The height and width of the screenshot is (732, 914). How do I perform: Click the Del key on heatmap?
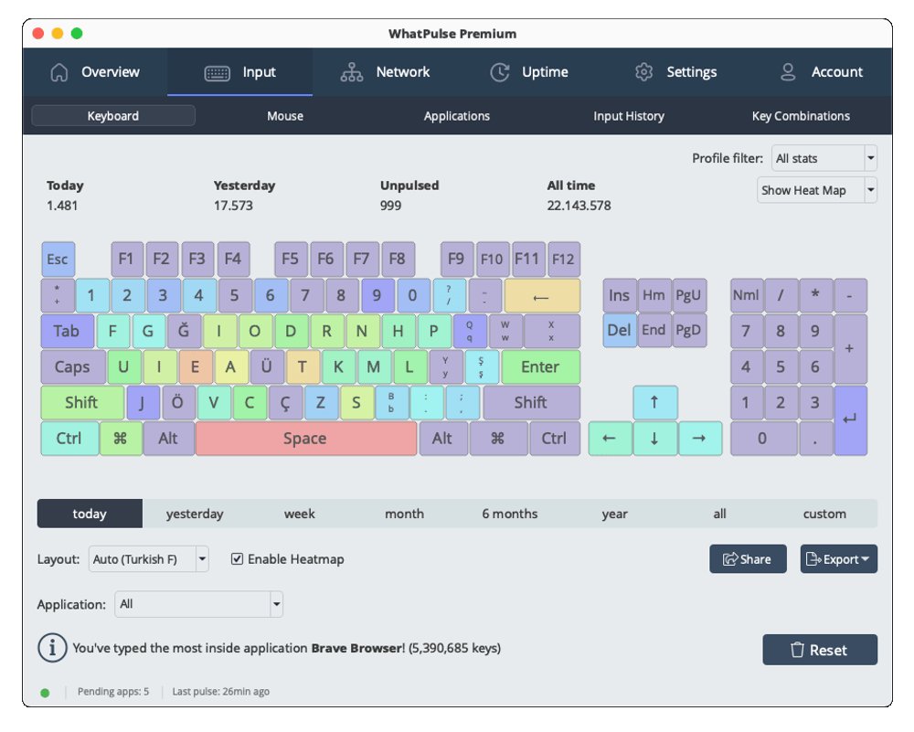pyautogui.click(x=619, y=331)
